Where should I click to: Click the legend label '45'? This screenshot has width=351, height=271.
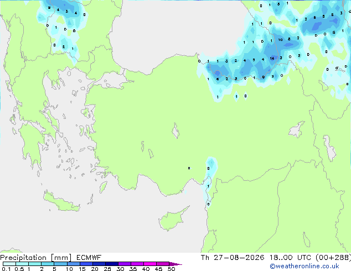pyautogui.click(x=158, y=269)
